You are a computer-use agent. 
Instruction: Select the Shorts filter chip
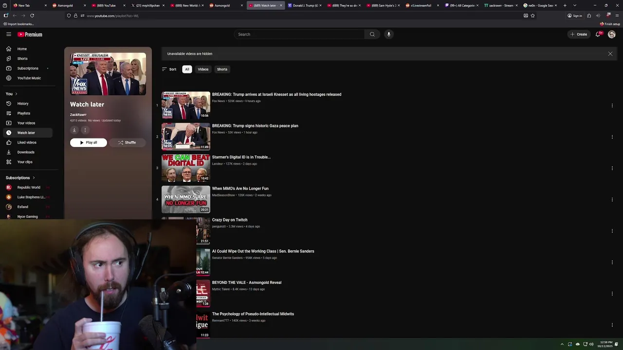pyautogui.click(x=222, y=69)
